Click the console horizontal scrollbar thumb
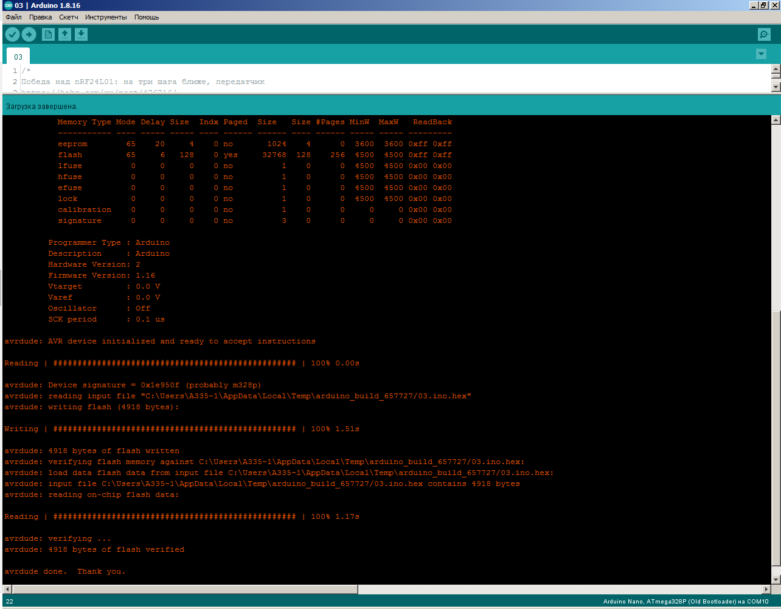781x609 pixels. click(185, 590)
